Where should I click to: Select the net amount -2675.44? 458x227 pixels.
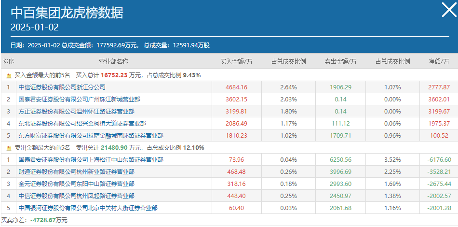pos(439,184)
